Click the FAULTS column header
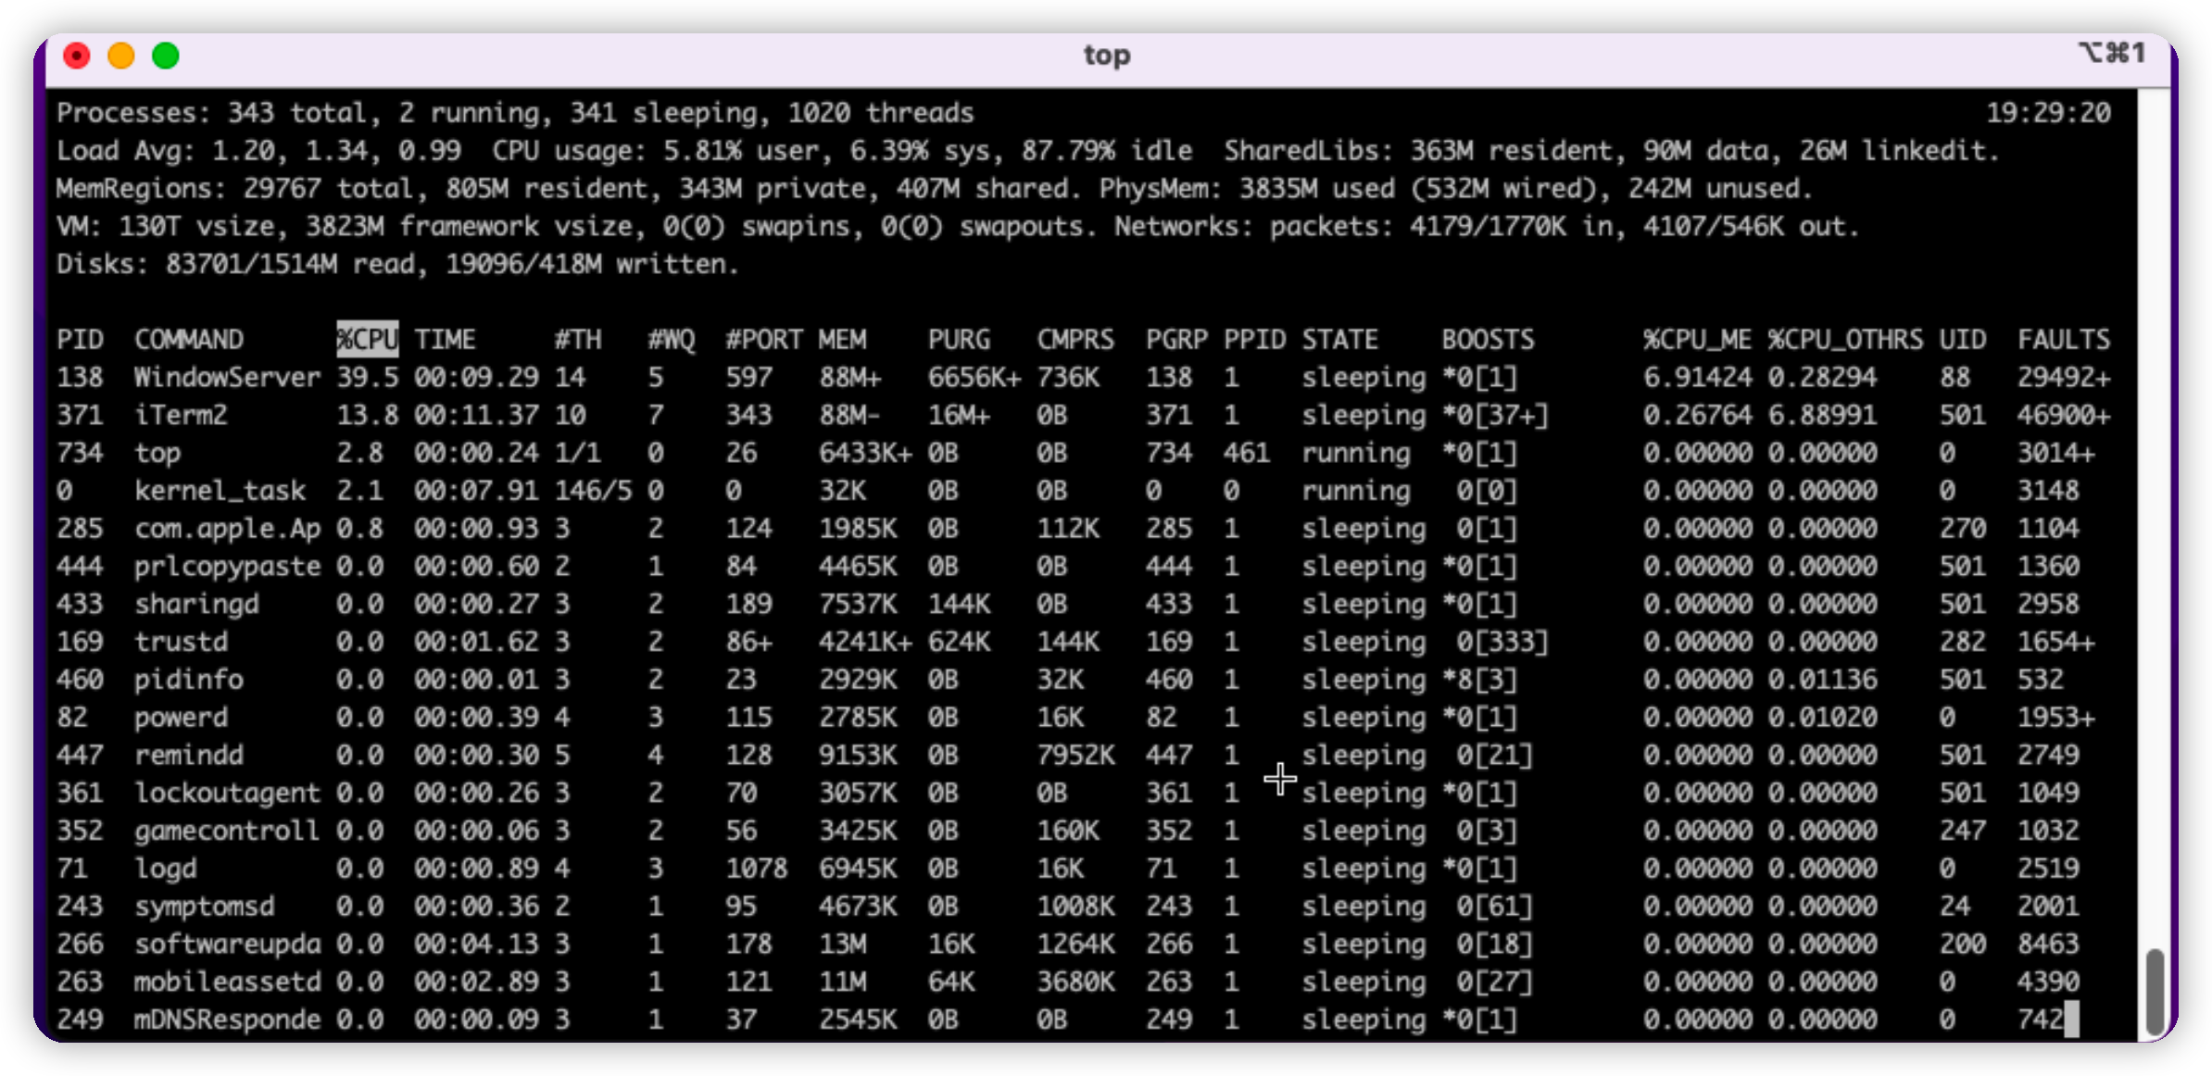Image resolution: width=2212 pixels, height=1076 pixels. [2063, 339]
